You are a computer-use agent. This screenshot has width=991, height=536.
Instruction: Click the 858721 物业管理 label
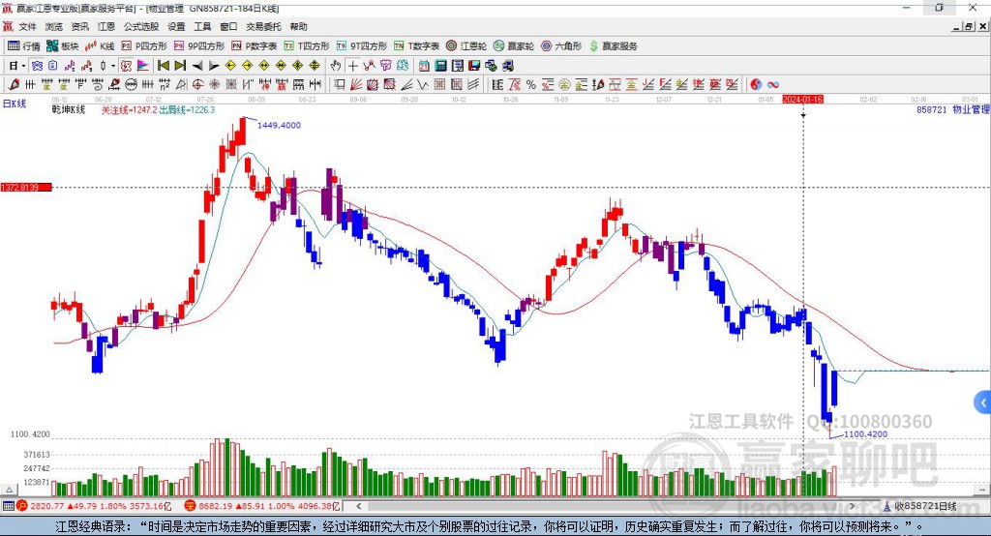[x=952, y=109]
